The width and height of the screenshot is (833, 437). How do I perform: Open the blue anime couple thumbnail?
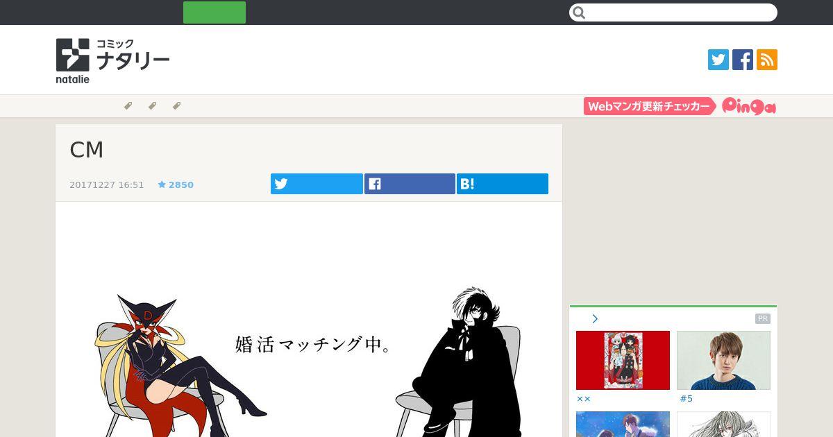pos(623,425)
